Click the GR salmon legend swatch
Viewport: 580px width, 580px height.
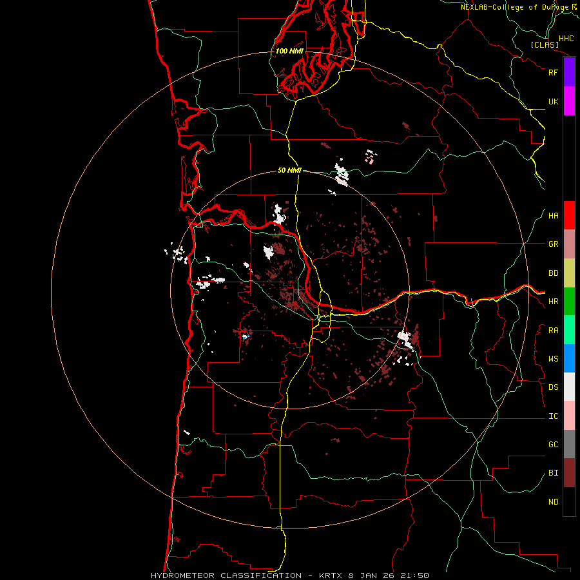pyautogui.click(x=569, y=244)
